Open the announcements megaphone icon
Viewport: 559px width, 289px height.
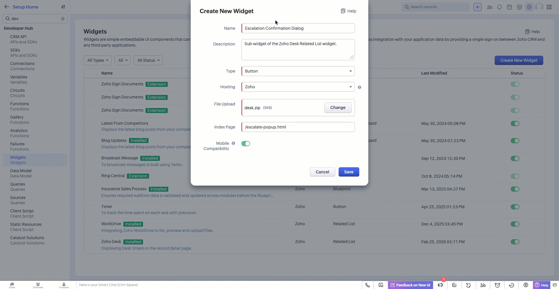pos(440,285)
